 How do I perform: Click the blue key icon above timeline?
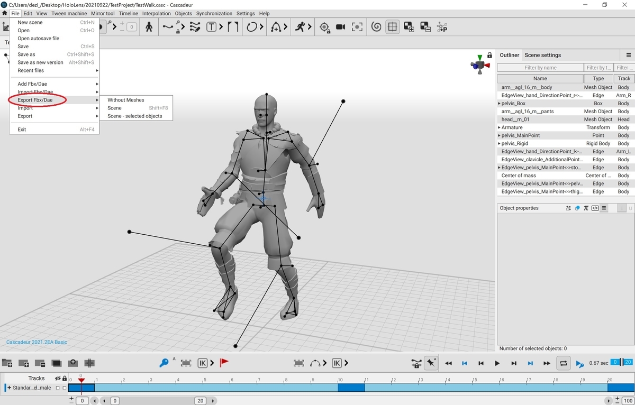(x=164, y=363)
